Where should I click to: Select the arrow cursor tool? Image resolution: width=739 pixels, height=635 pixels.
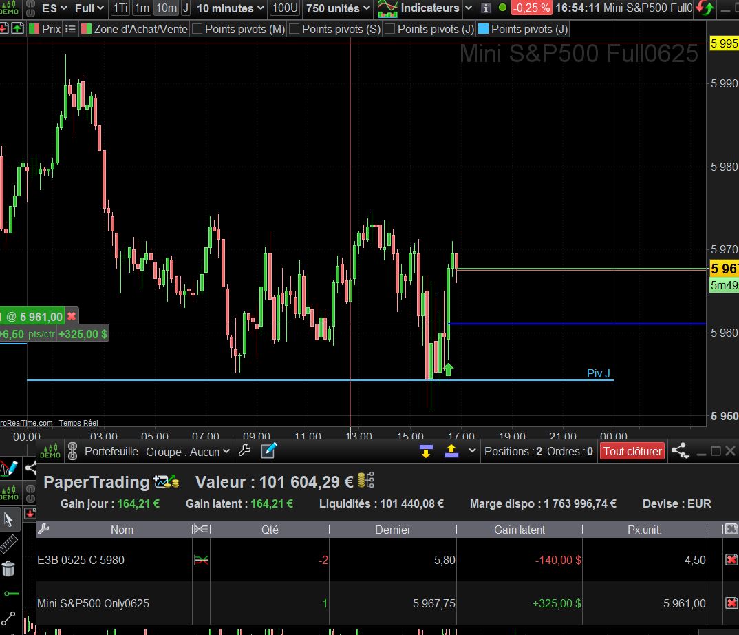click(x=8, y=520)
